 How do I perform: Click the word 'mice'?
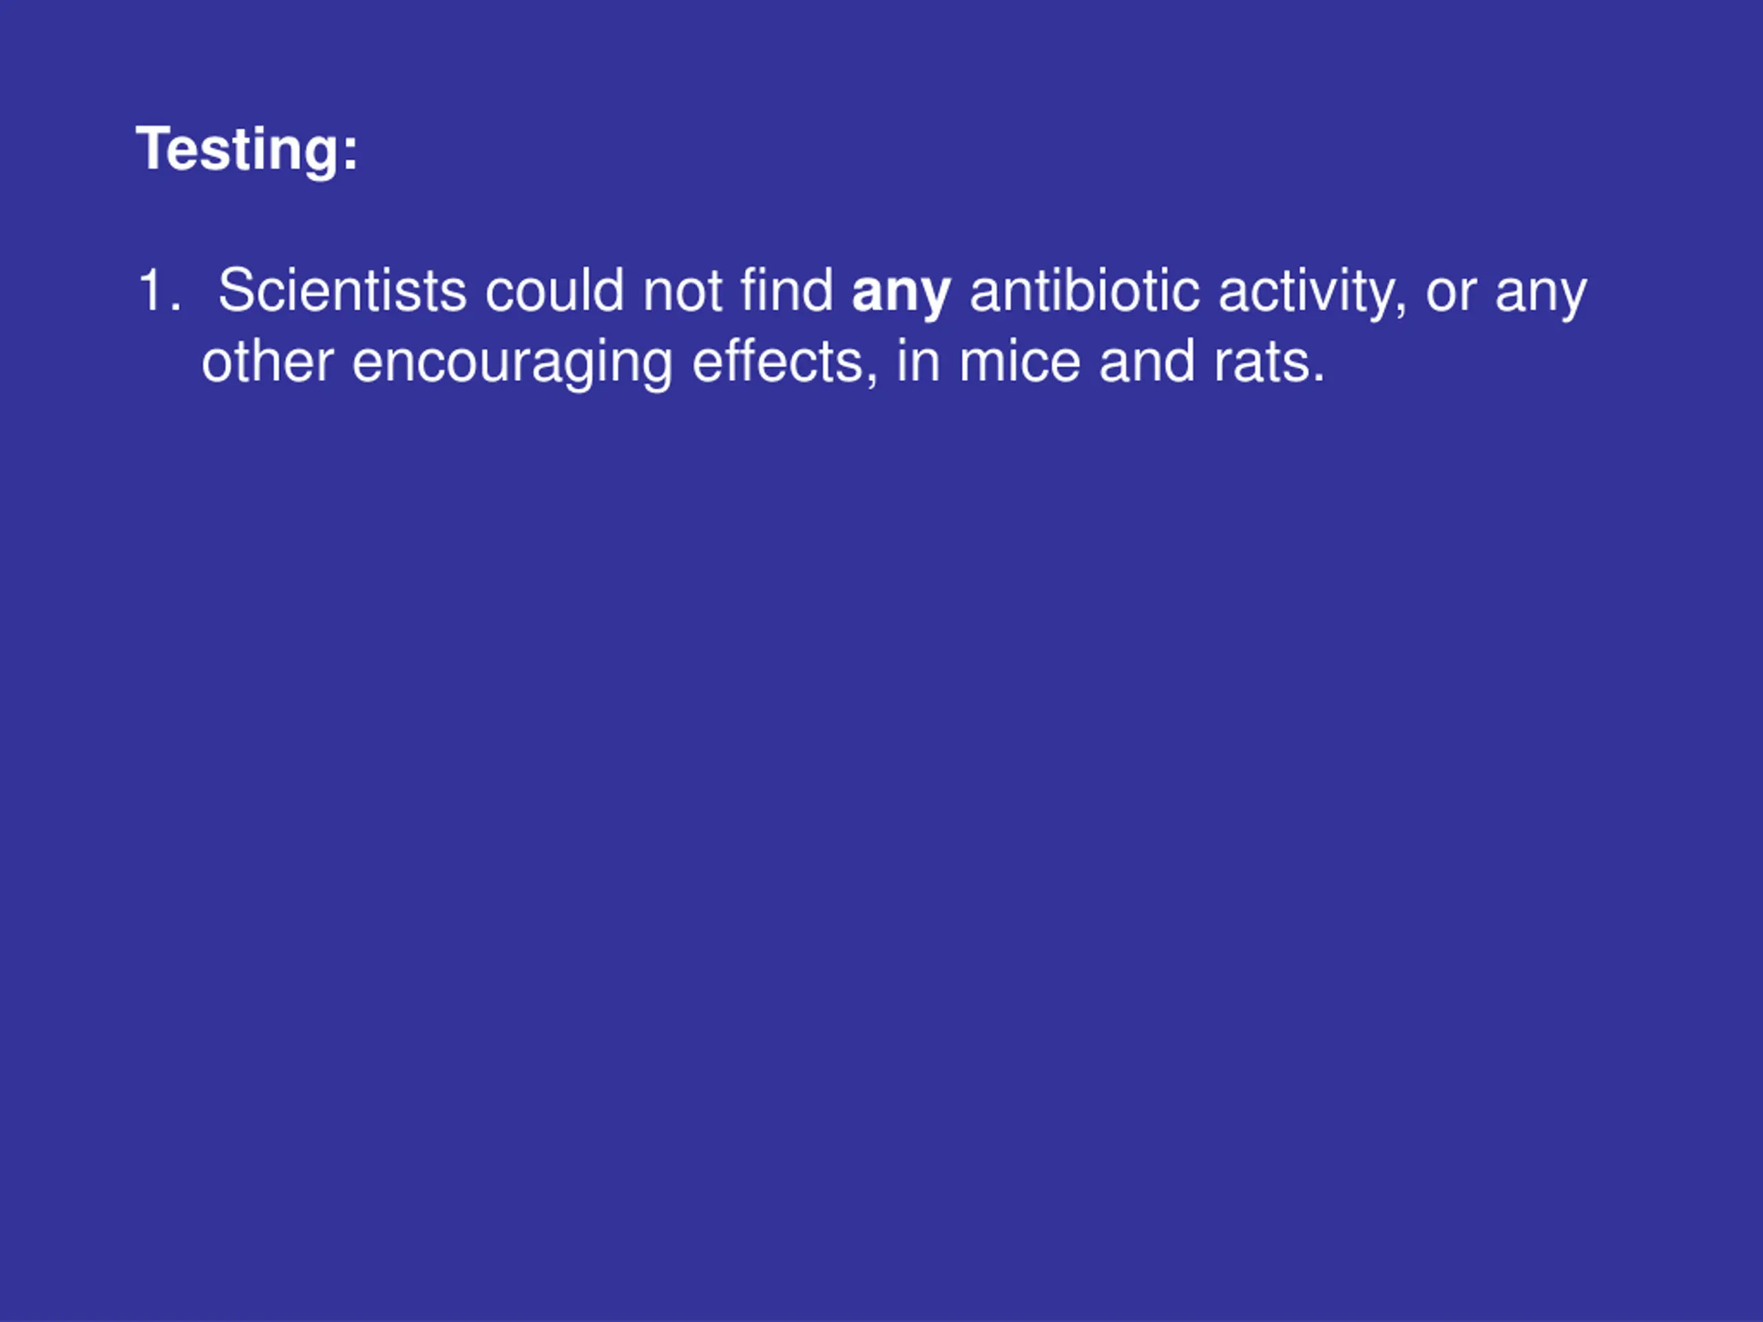click(1019, 361)
